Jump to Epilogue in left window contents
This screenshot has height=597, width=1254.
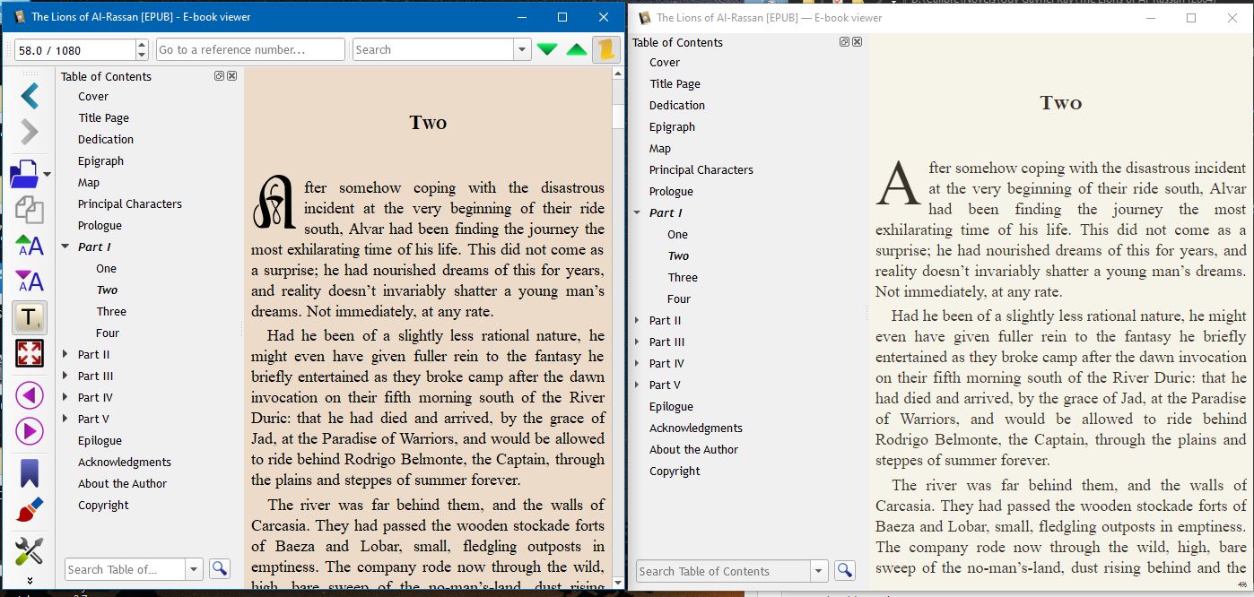point(100,440)
